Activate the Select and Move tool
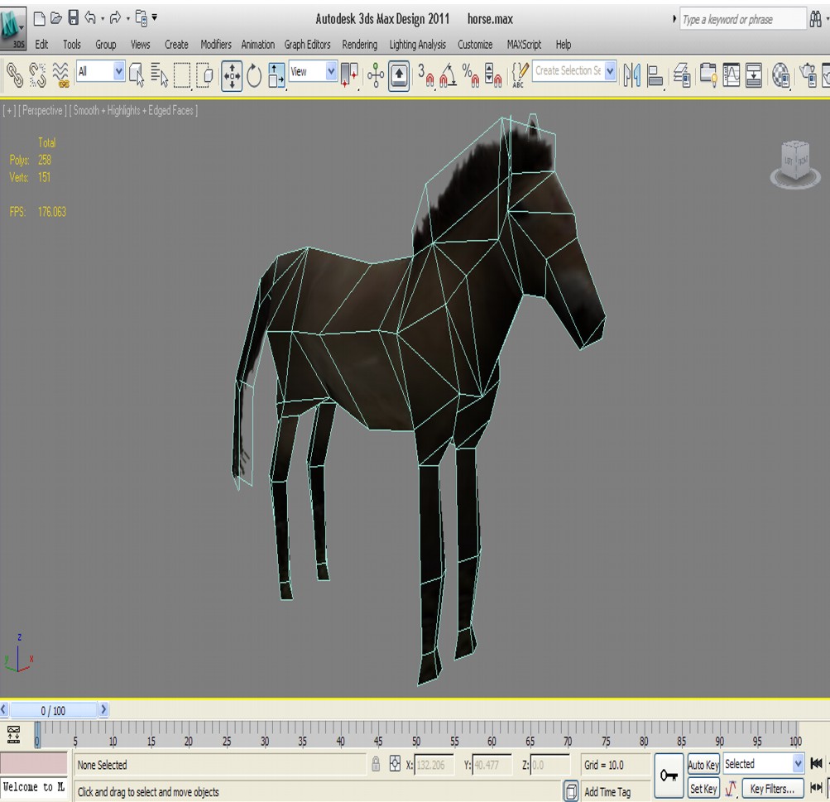The width and height of the screenshot is (830, 802). coord(232,75)
